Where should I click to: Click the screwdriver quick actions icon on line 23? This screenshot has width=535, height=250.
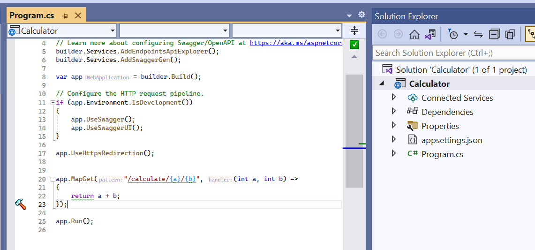click(20, 204)
